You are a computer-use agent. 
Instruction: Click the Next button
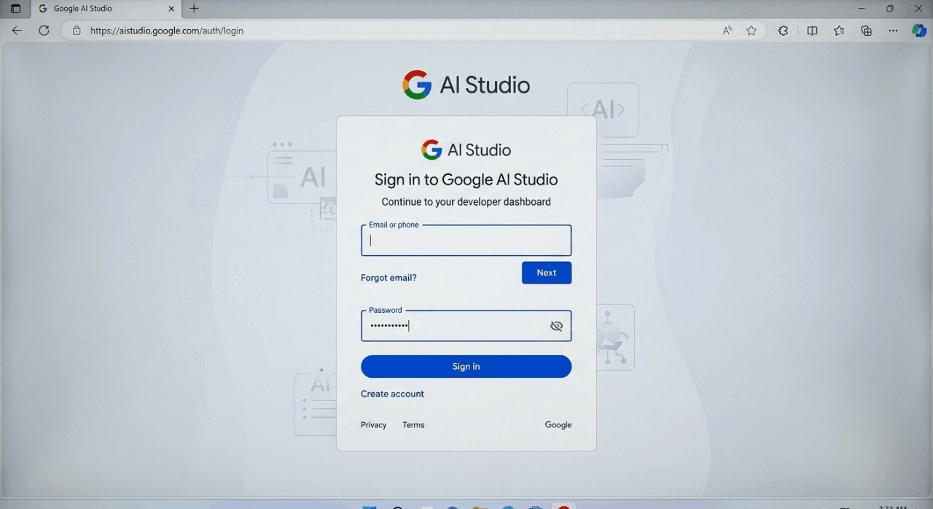(547, 272)
